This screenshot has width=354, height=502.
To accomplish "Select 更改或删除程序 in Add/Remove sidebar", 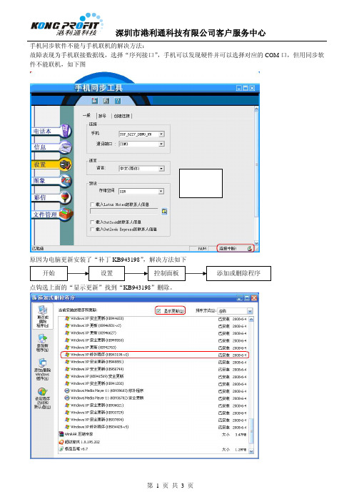I will (43, 316).
